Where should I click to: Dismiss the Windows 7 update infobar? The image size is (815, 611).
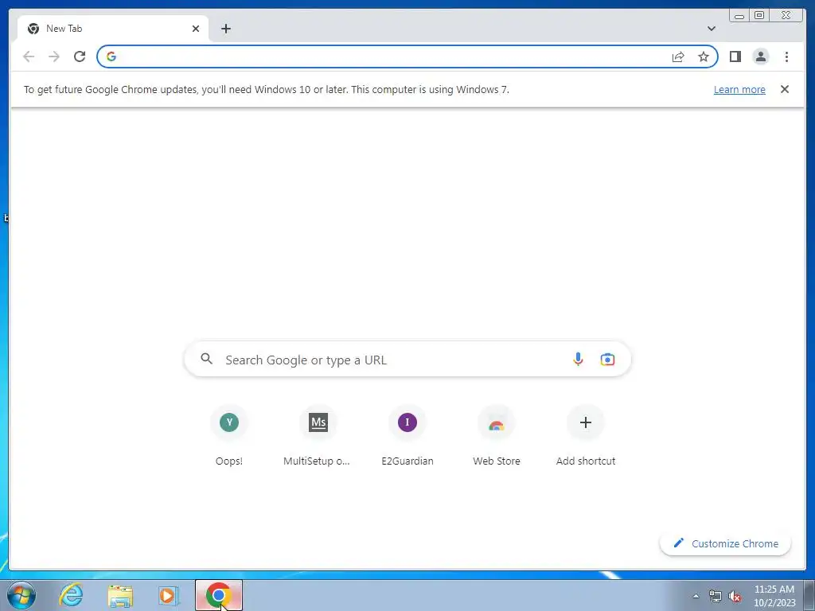tap(785, 89)
